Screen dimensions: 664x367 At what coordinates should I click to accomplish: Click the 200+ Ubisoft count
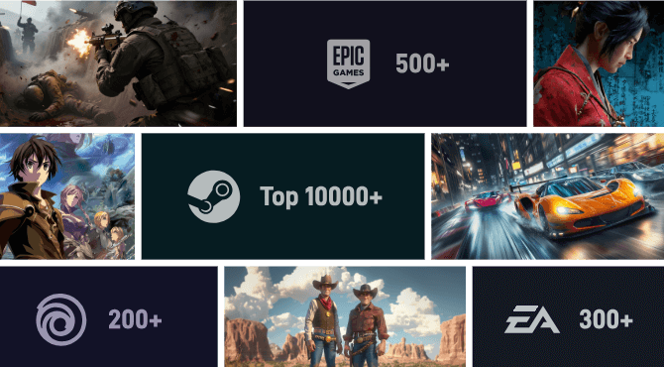[x=135, y=319]
